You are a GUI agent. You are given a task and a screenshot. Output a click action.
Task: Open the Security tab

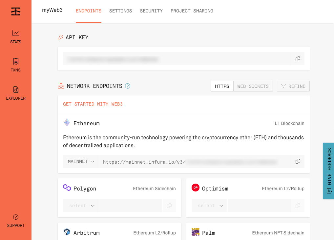tap(151, 11)
